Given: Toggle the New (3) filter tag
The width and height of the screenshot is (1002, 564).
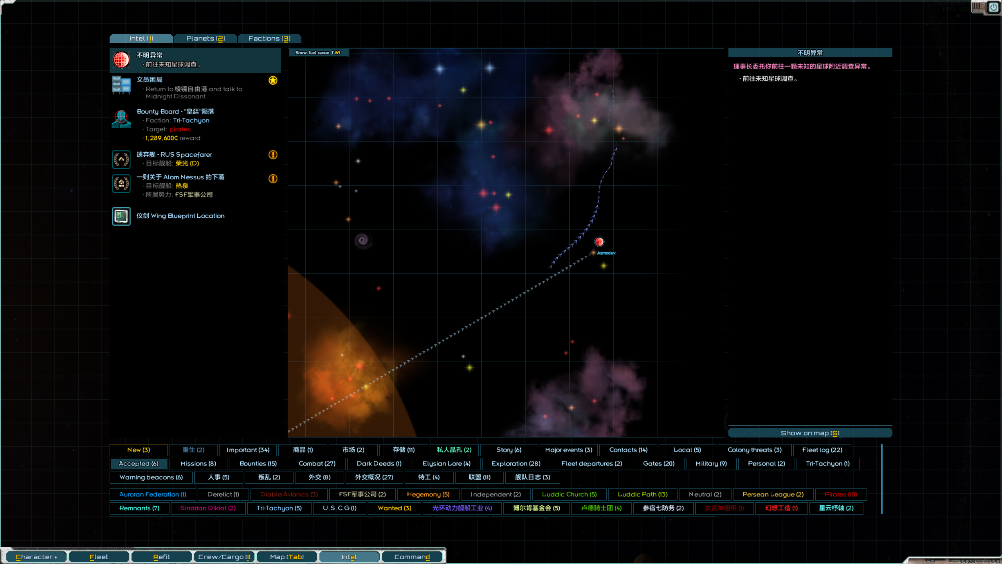Looking at the screenshot, I should coord(139,450).
